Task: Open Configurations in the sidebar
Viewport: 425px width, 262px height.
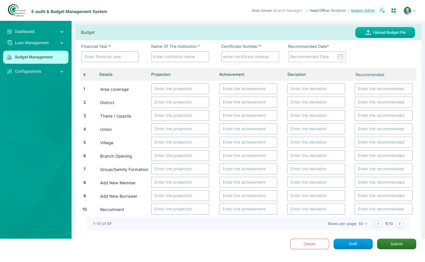Action: click(x=36, y=71)
